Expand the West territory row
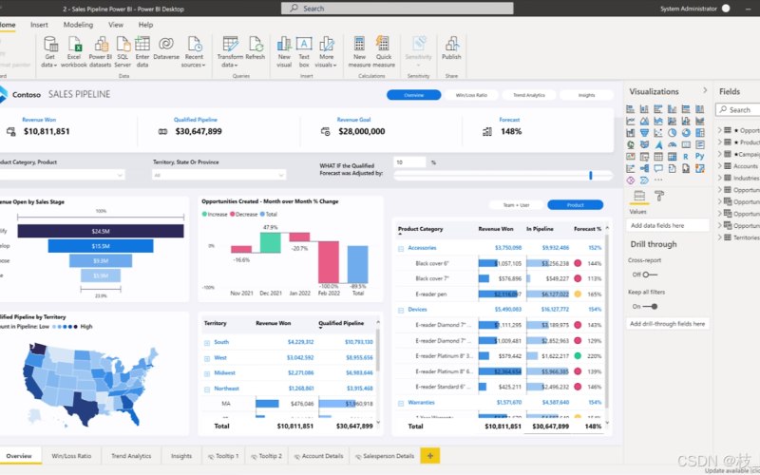This screenshot has height=475, width=760. [x=207, y=359]
